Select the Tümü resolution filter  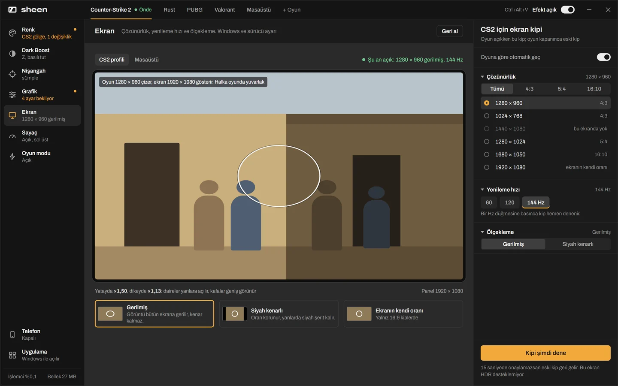(497, 89)
